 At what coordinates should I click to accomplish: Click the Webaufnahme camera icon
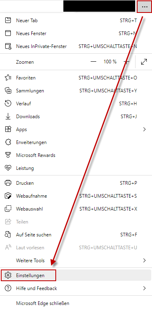click(8, 196)
